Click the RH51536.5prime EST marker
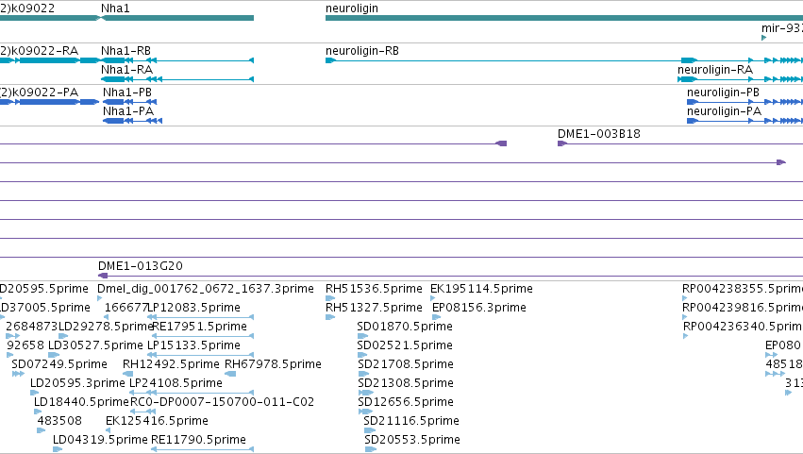The height and width of the screenshot is (454, 803). pos(330,298)
